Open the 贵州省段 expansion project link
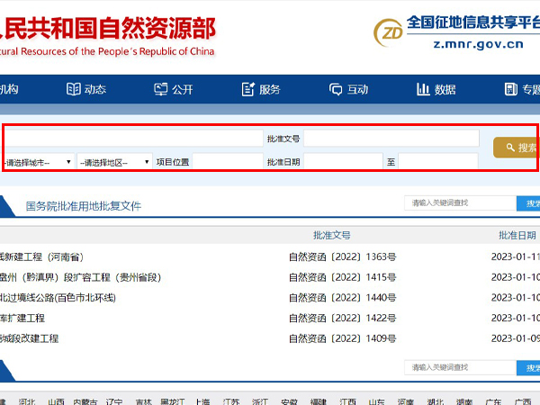The height and width of the screenshot is (405, 540). coord(81,277)
